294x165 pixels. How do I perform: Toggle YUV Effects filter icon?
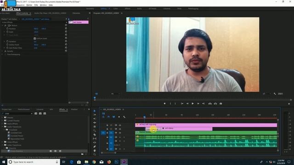[x=45, y=114]
